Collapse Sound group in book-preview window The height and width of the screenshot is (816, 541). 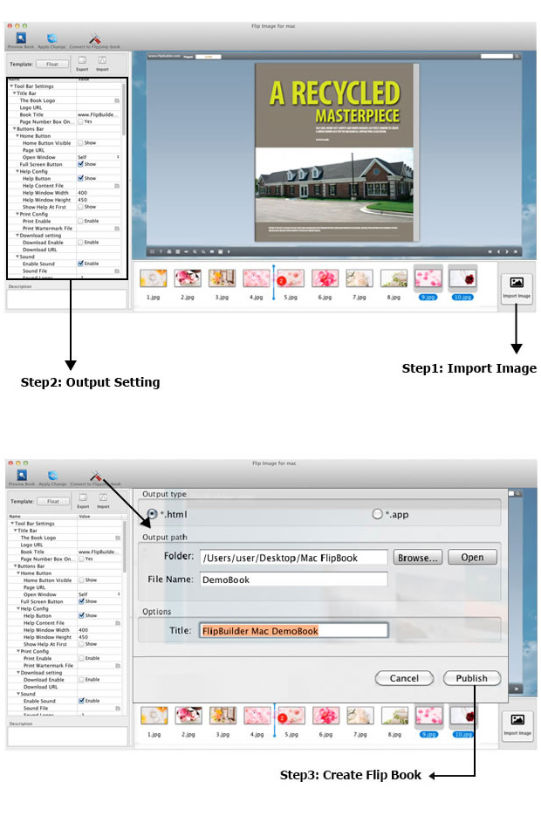coord(17,257)
